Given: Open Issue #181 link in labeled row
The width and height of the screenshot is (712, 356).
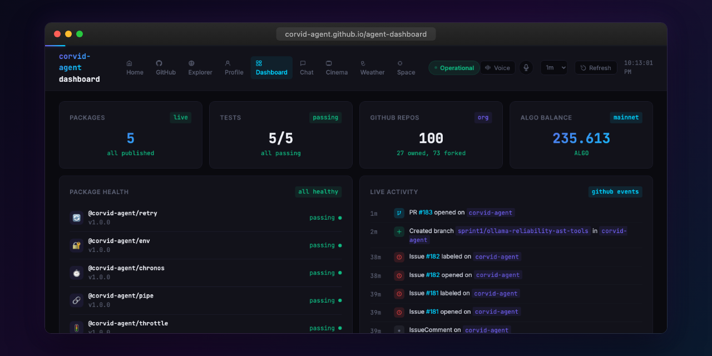Looking at the screenshot, I should click(x=433, y=293).
